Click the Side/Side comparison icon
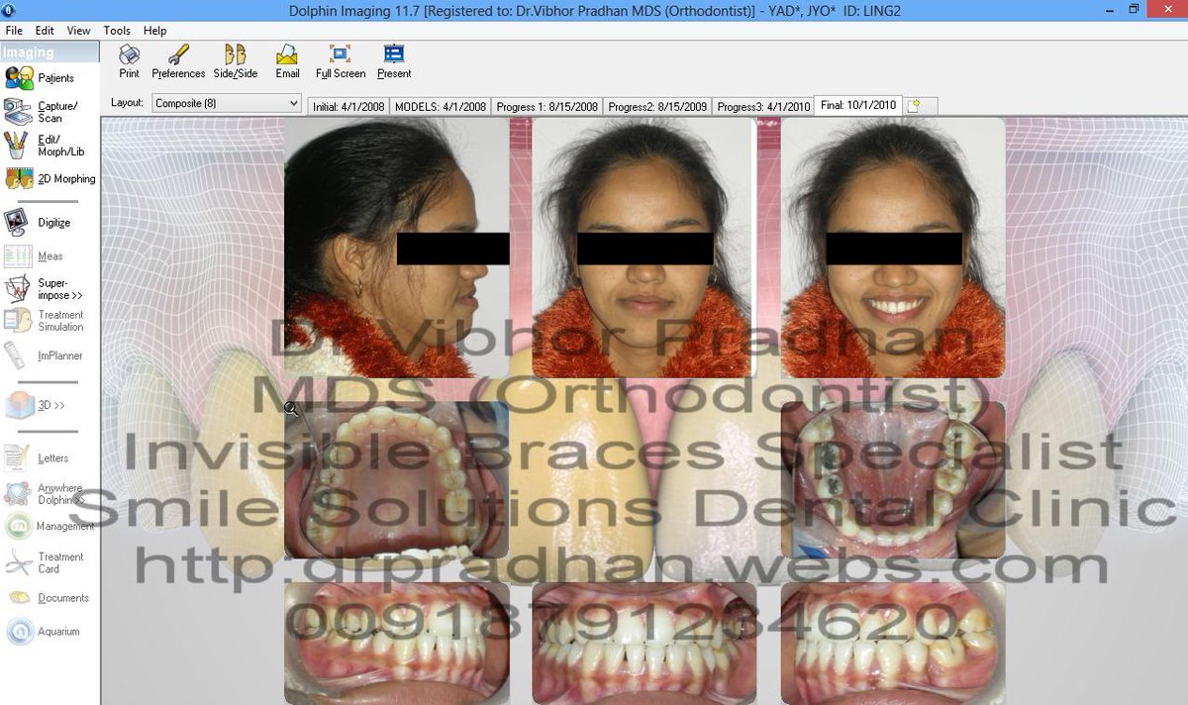The width and height of the screenshot is (1188, 705). point(236,61)
